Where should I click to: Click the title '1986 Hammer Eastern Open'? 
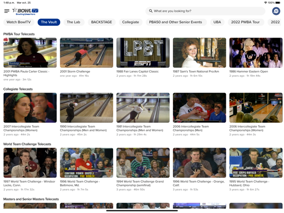248,72
